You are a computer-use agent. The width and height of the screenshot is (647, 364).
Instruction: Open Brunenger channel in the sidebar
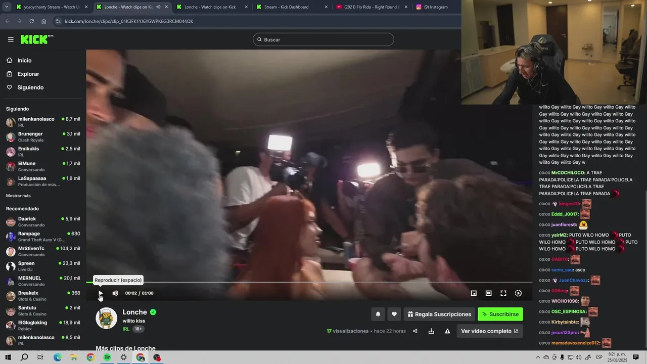pos(43,136)
